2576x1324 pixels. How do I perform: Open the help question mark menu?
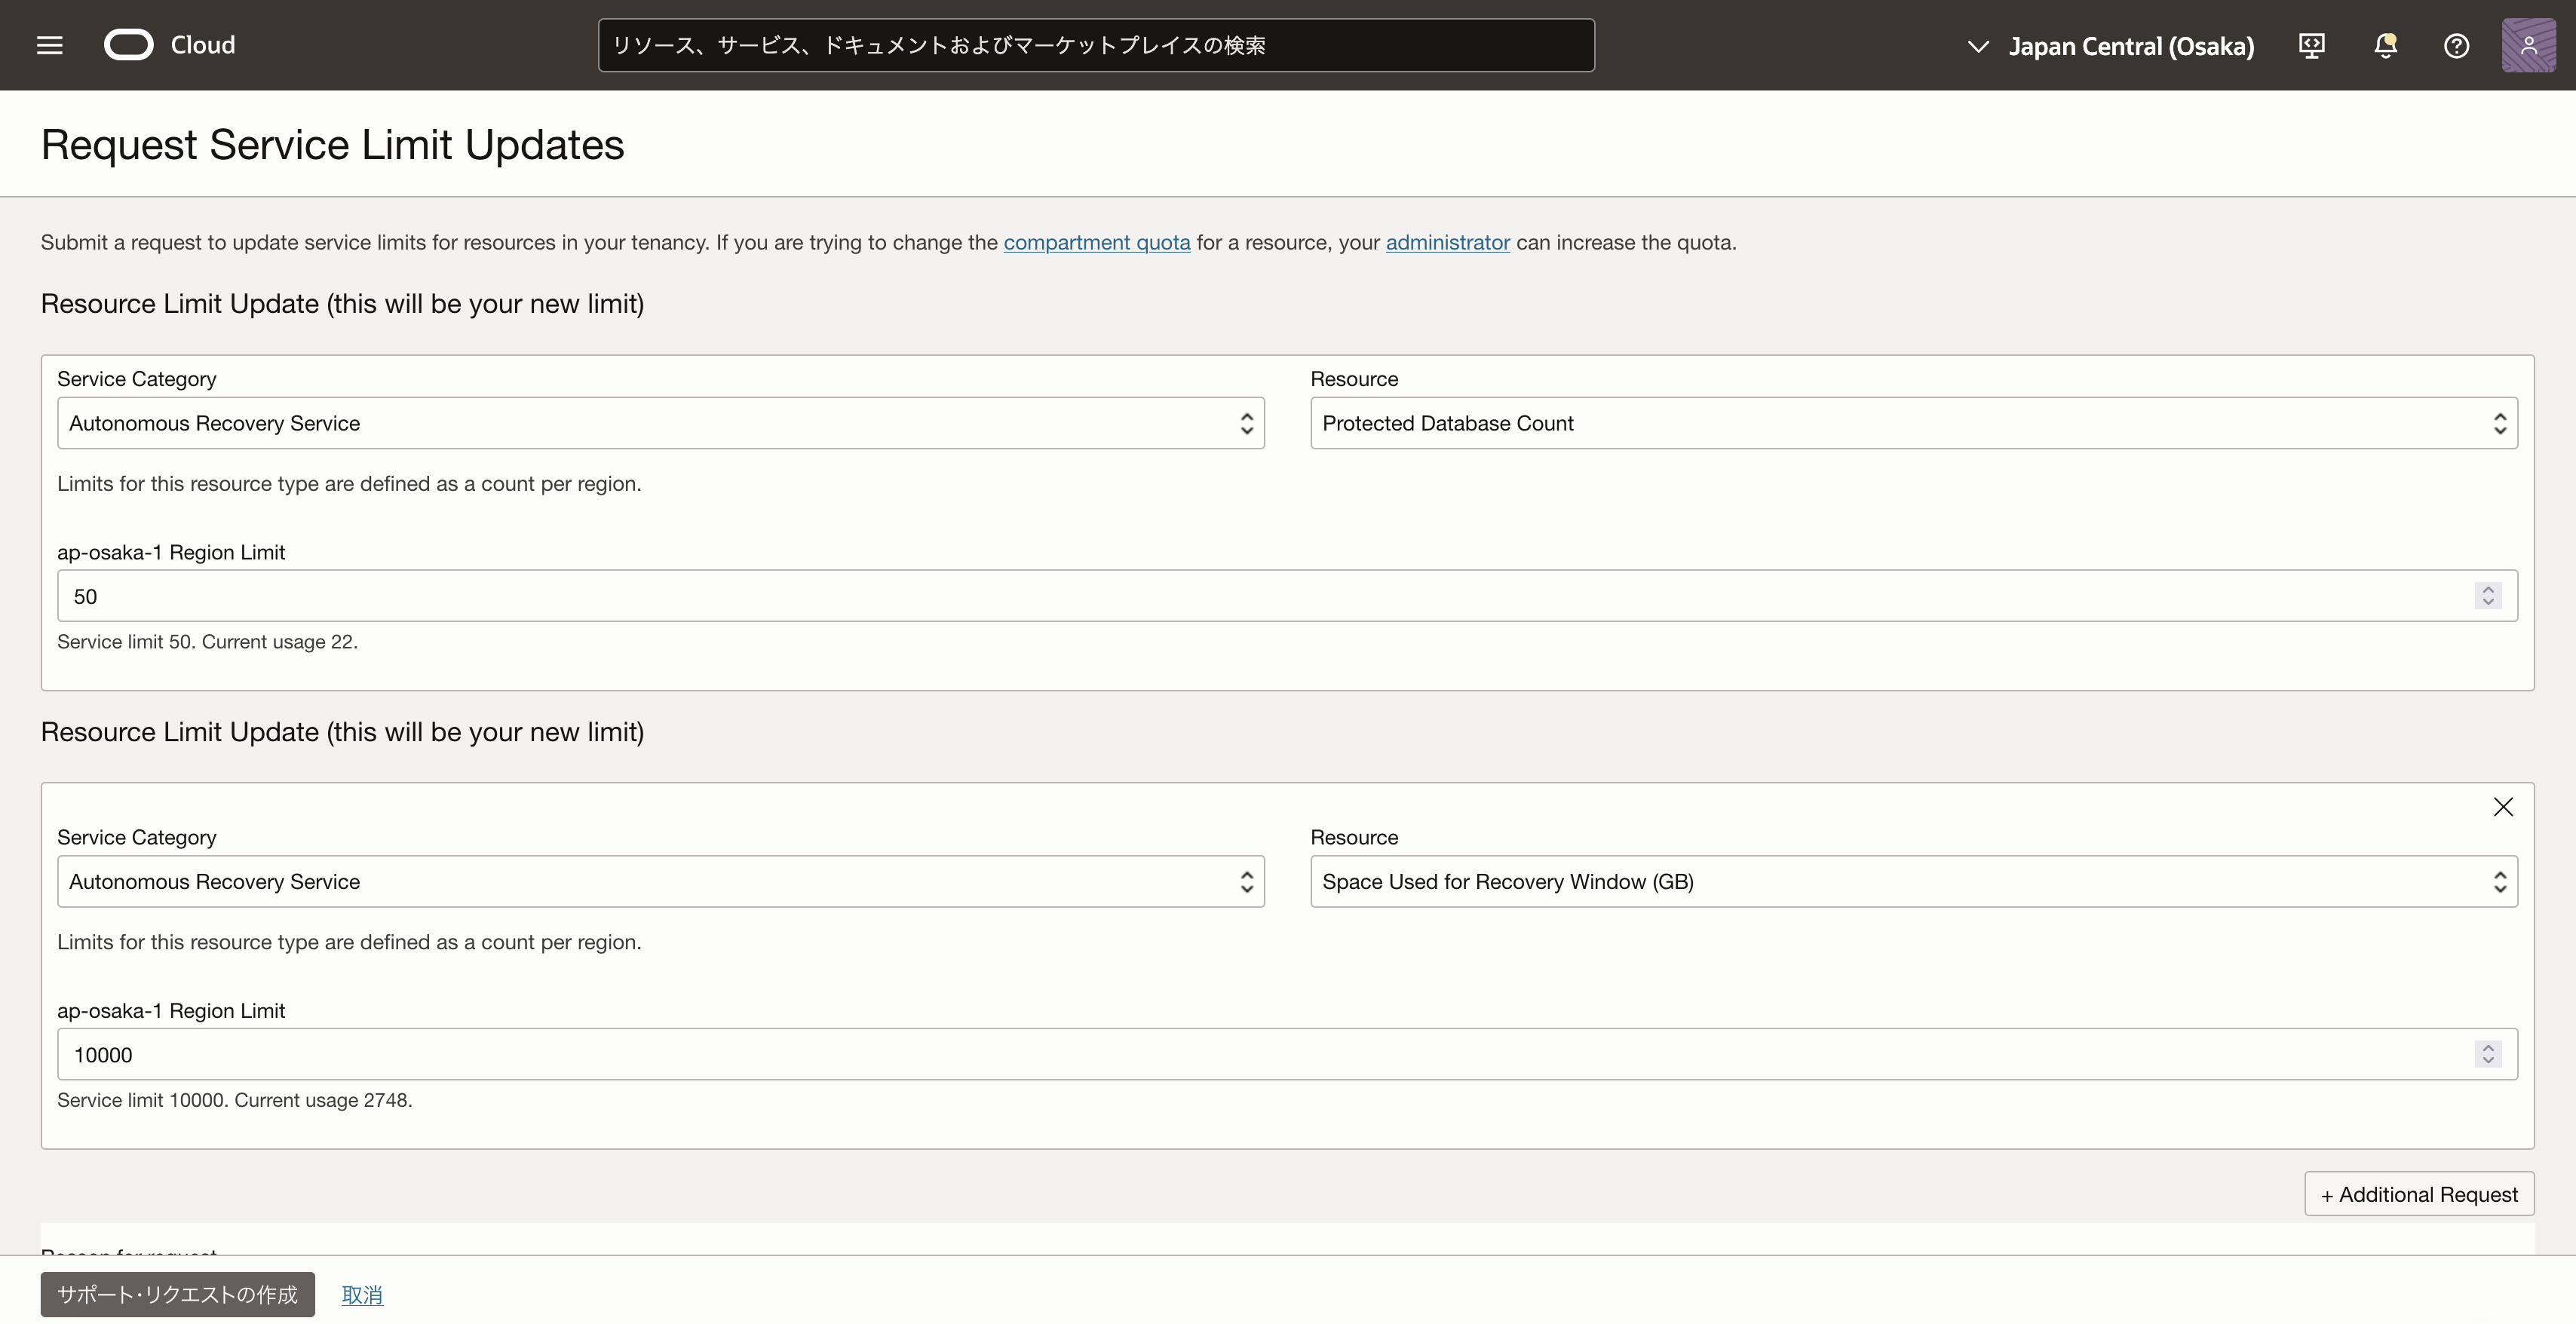click(x=2456, y=45)
